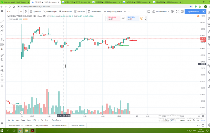Click the back arrow in left toolbar
Viewport: 210px width, 133px height.
coord(2,49)
